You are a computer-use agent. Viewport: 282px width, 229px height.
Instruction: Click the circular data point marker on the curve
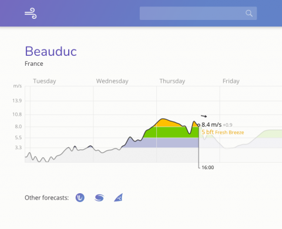(199, 125)
